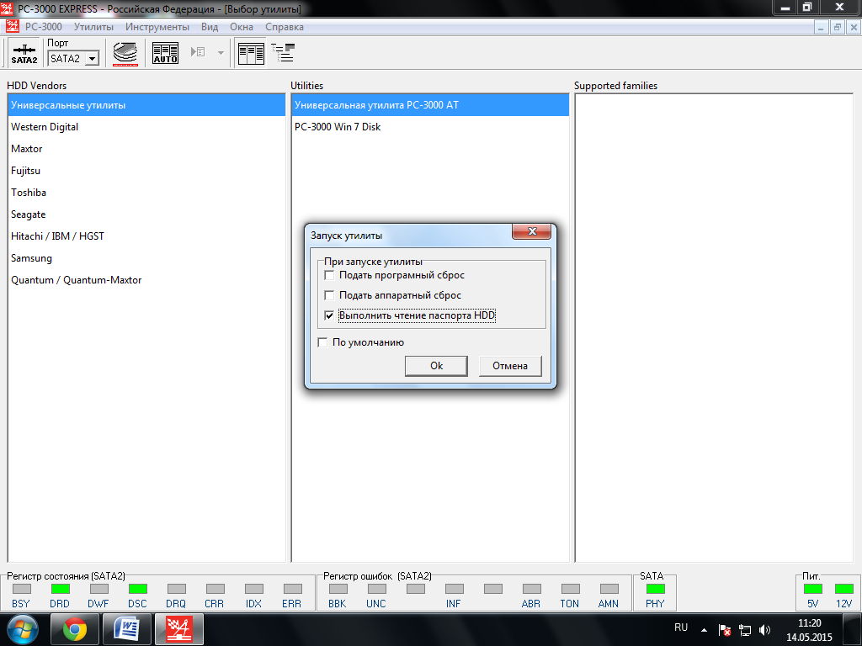Click the Отмена button
Screen dimensions: 862x646
[x=510, y=366]
